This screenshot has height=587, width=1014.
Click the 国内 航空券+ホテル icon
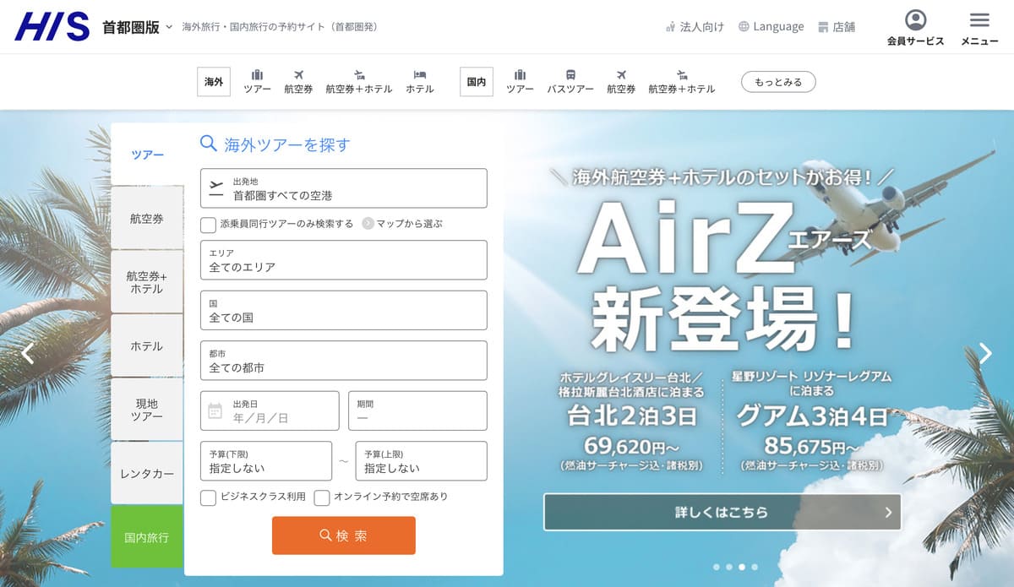(x=682, y=74)
